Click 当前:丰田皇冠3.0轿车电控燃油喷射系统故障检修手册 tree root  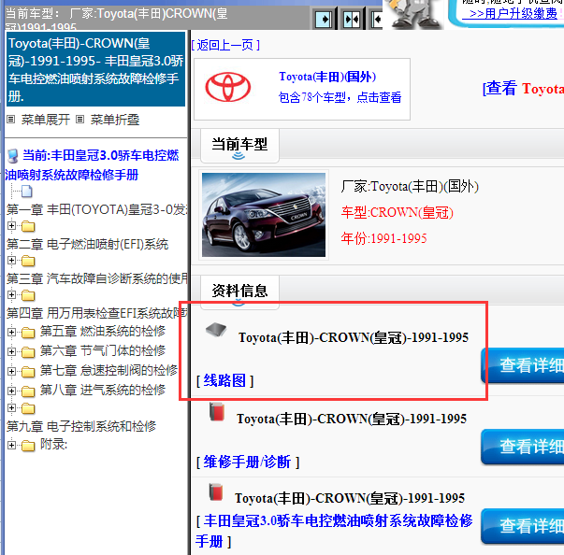(93, 165)
